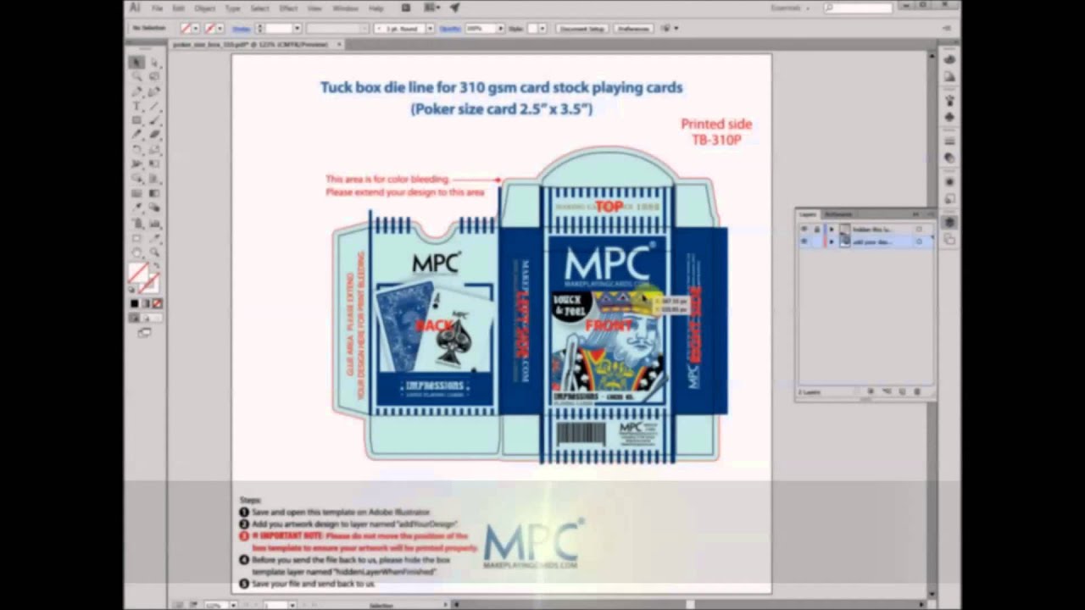The width and height of the screenshot is (1085, 610).
Task: Delete selected layer with trash icon
Action: (x=917, y=391)
